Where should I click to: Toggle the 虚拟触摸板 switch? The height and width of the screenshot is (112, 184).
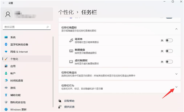169,62
